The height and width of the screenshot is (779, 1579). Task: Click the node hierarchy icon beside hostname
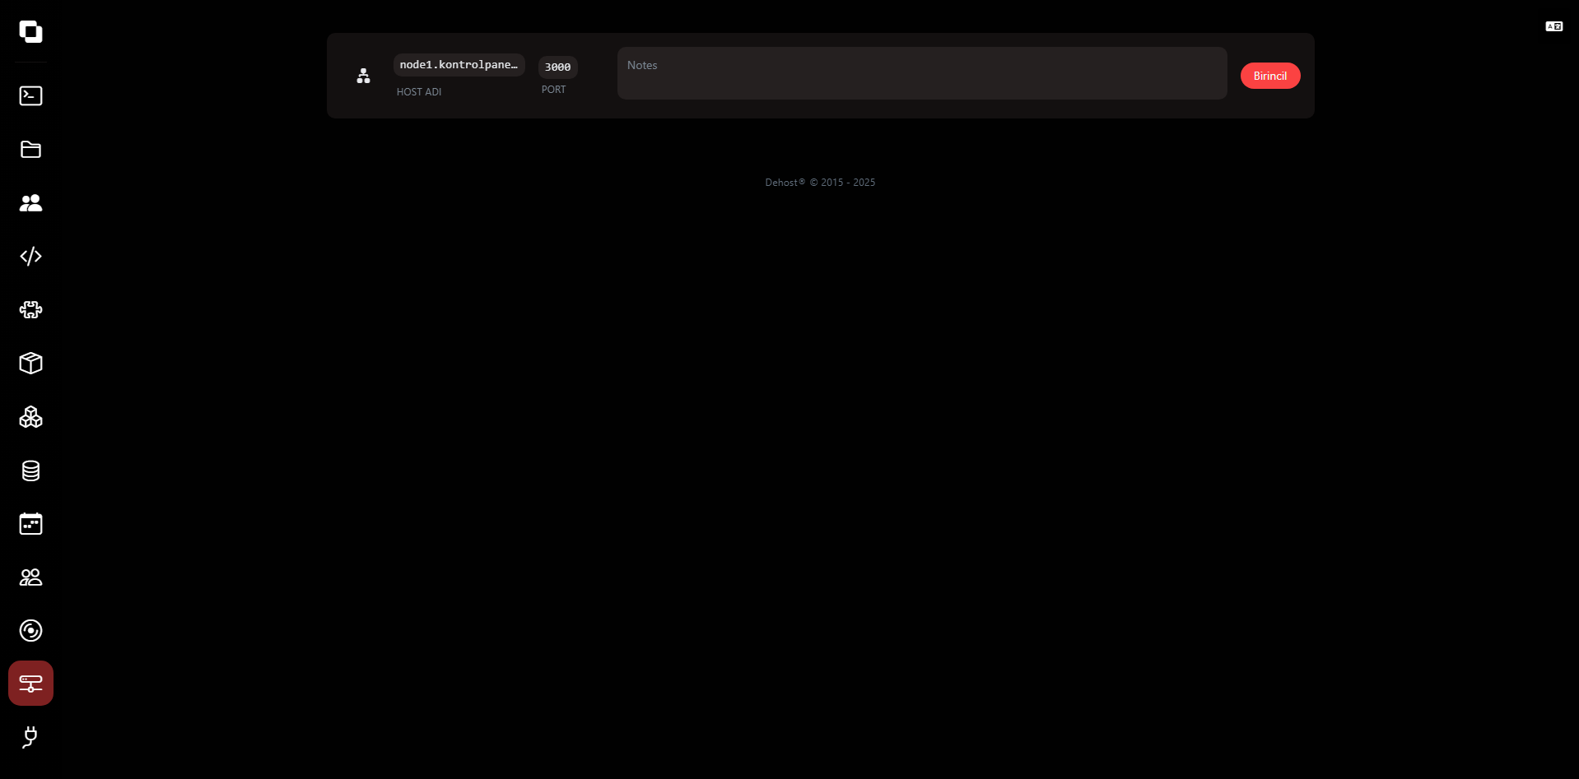[363, 77]
